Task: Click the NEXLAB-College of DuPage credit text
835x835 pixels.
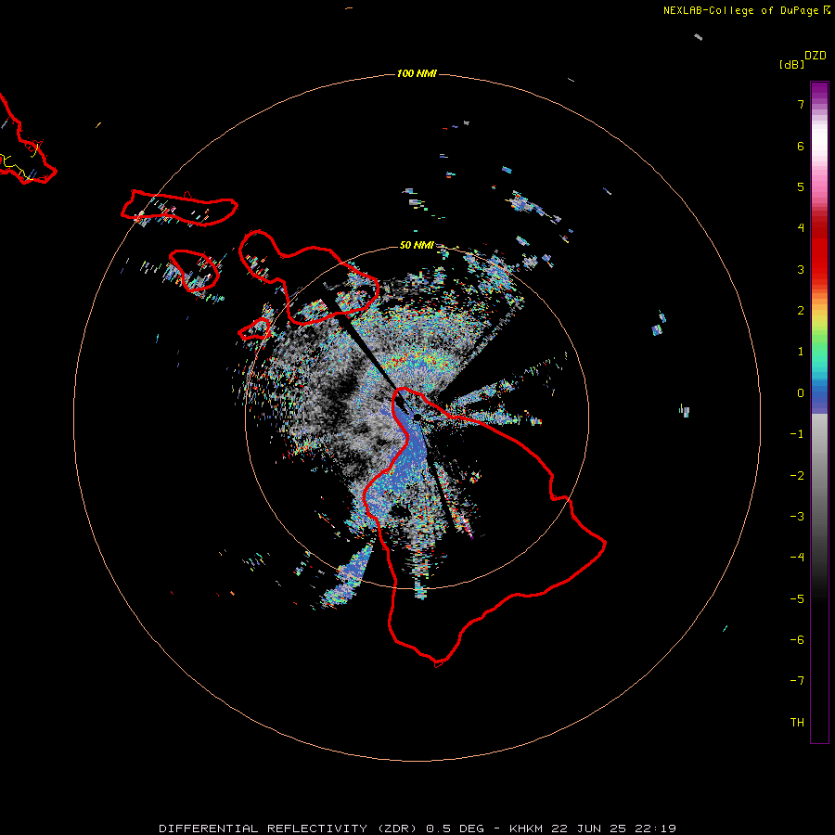Action: pyautogui.click(x=740, y=10)
